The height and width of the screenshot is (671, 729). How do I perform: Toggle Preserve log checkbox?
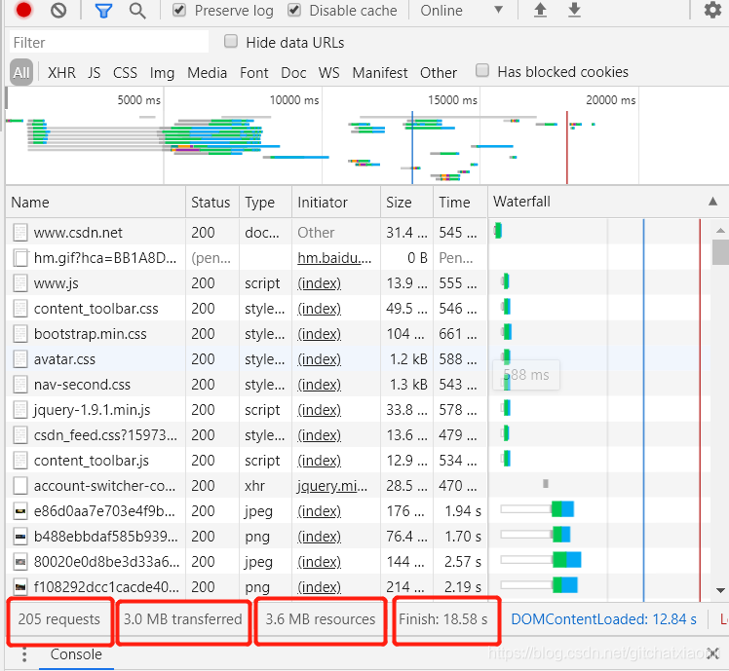(x=179, y=10)
